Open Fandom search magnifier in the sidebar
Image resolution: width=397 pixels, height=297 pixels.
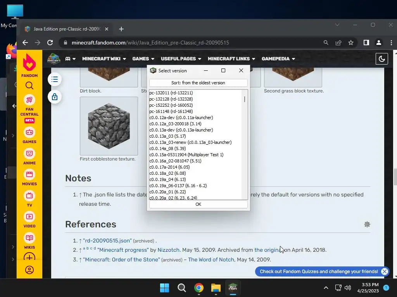[29, 85]
